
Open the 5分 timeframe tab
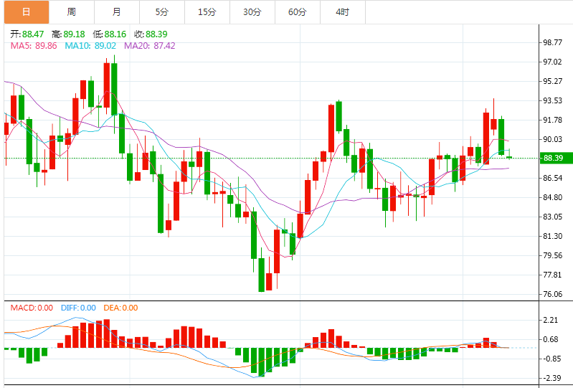162,12
